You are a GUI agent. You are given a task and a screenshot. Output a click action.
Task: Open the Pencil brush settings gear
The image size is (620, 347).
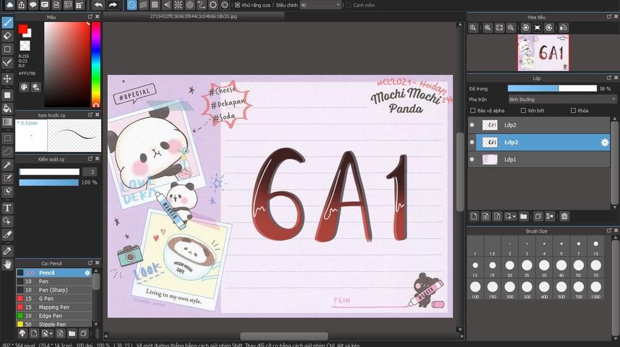tap(87, 273)
